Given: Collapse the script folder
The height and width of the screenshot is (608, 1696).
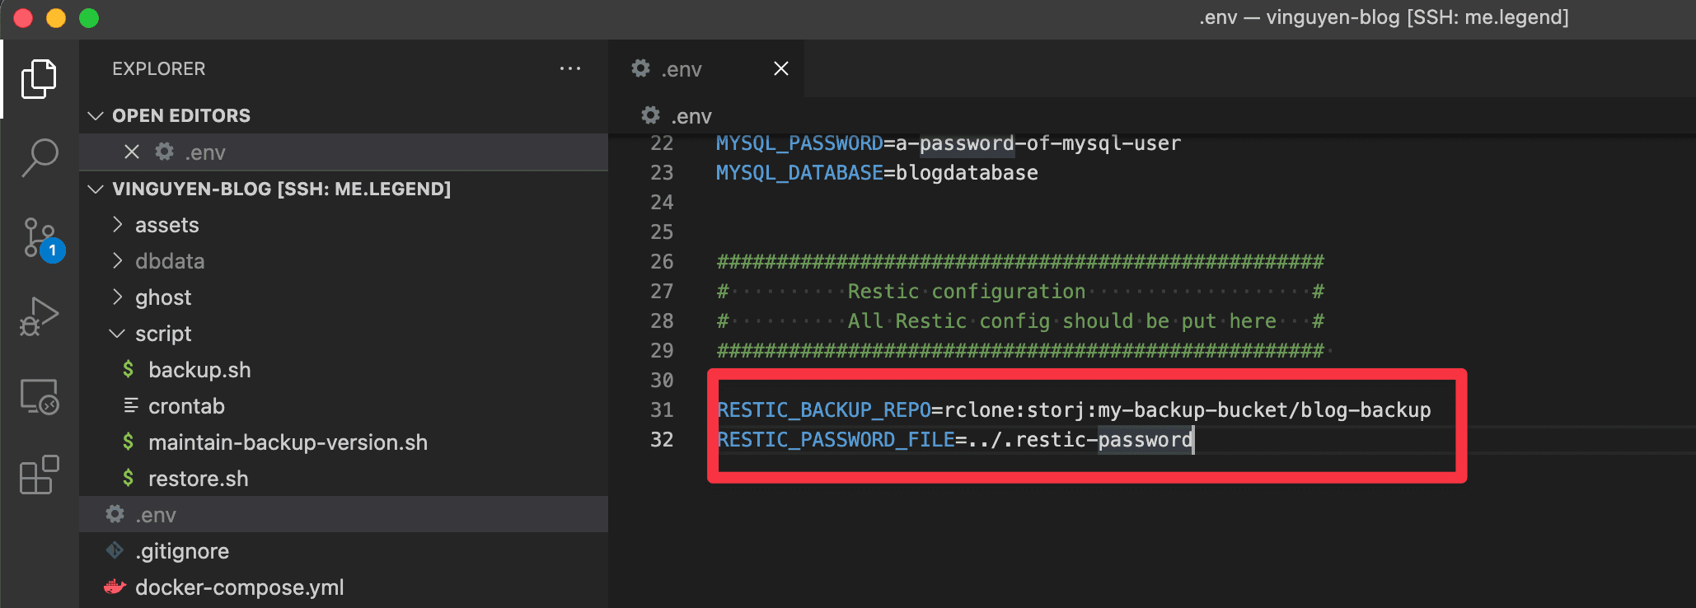Looking at the screenshot, I should 162,334.
